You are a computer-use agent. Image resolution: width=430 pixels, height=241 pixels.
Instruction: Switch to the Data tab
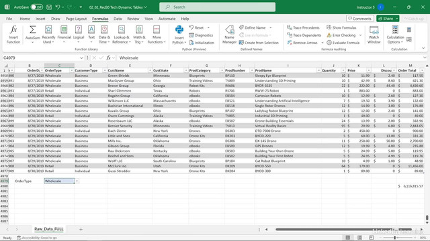pos(118,19)
